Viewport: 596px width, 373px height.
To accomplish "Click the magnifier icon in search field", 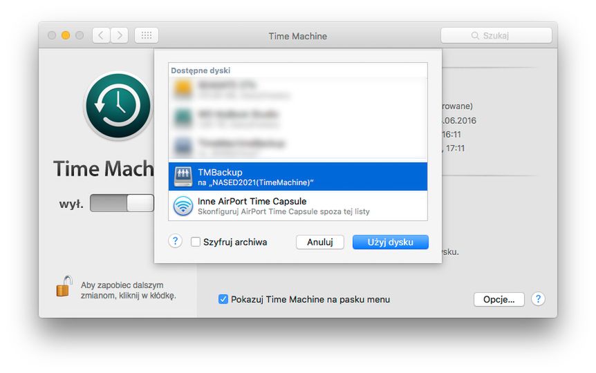I will tap(475, 36).
